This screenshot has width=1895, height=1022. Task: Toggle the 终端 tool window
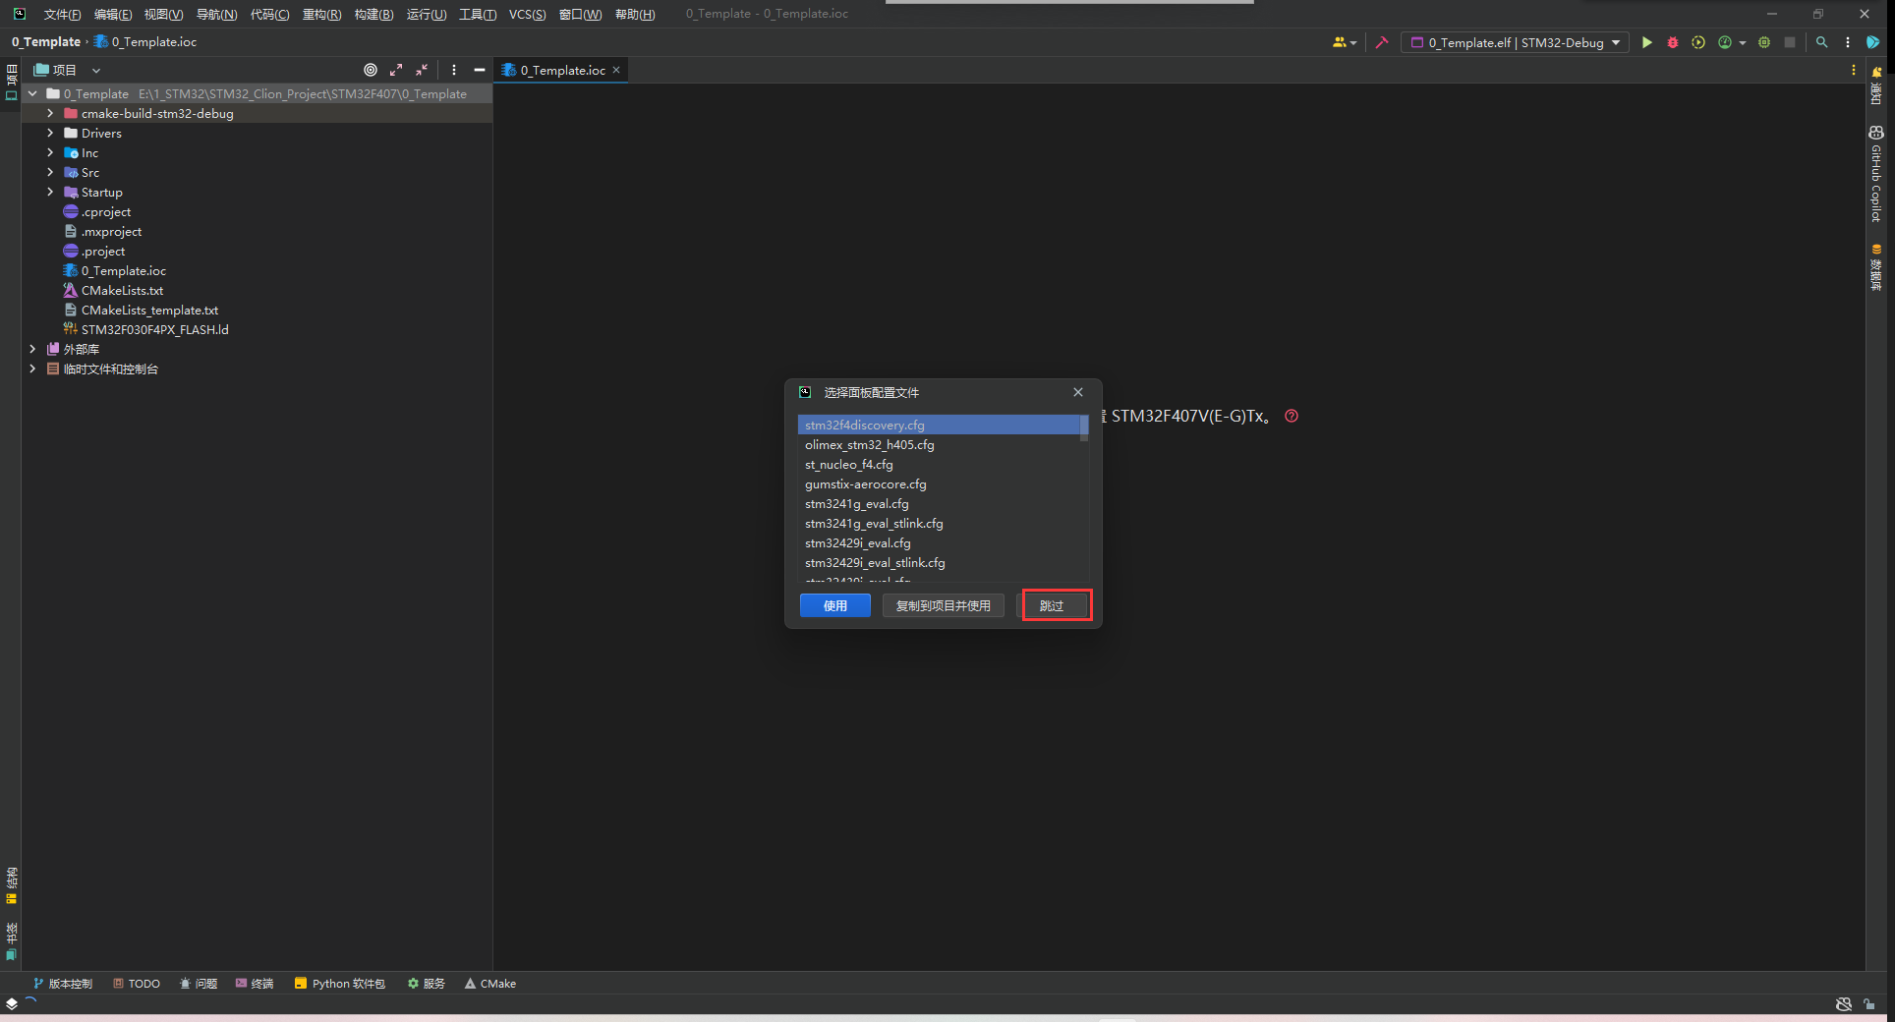255,983
